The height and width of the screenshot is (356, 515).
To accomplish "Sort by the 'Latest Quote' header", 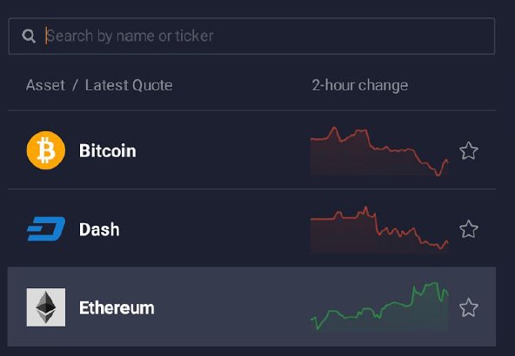I will point(129,85).
